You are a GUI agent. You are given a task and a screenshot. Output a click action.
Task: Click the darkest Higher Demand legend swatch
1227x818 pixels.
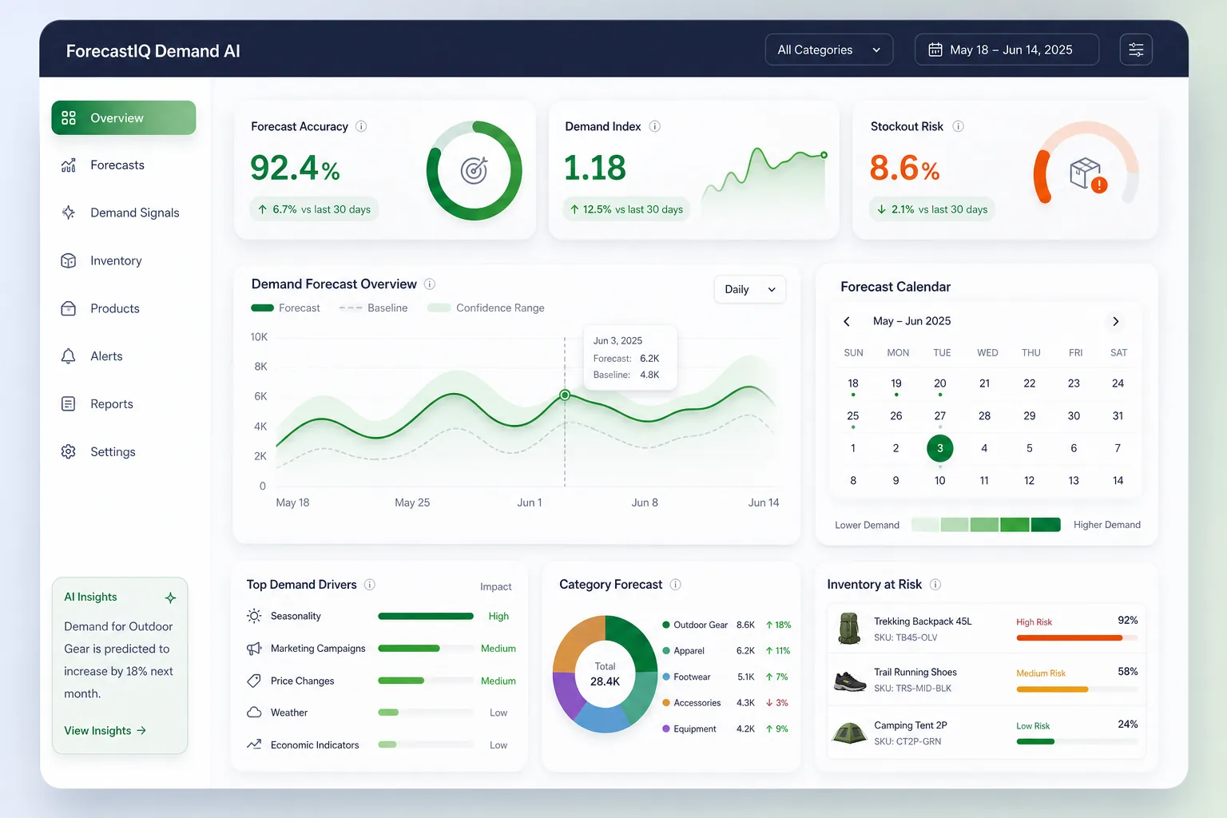[x=1046, y=525]
